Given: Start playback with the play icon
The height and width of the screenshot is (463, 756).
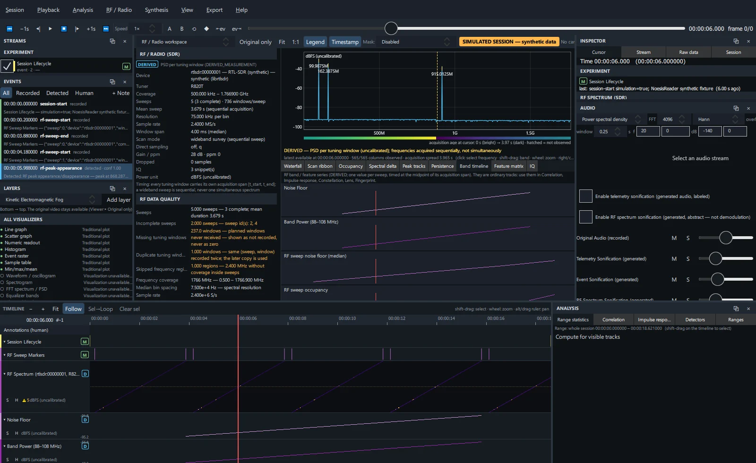Looking at the screenshot, I should coord(51,29).
